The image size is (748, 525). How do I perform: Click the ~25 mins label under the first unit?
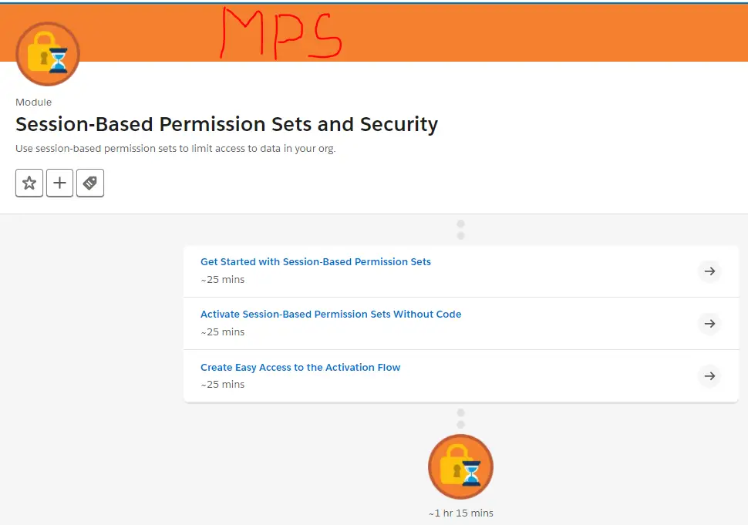coord(223,279)
